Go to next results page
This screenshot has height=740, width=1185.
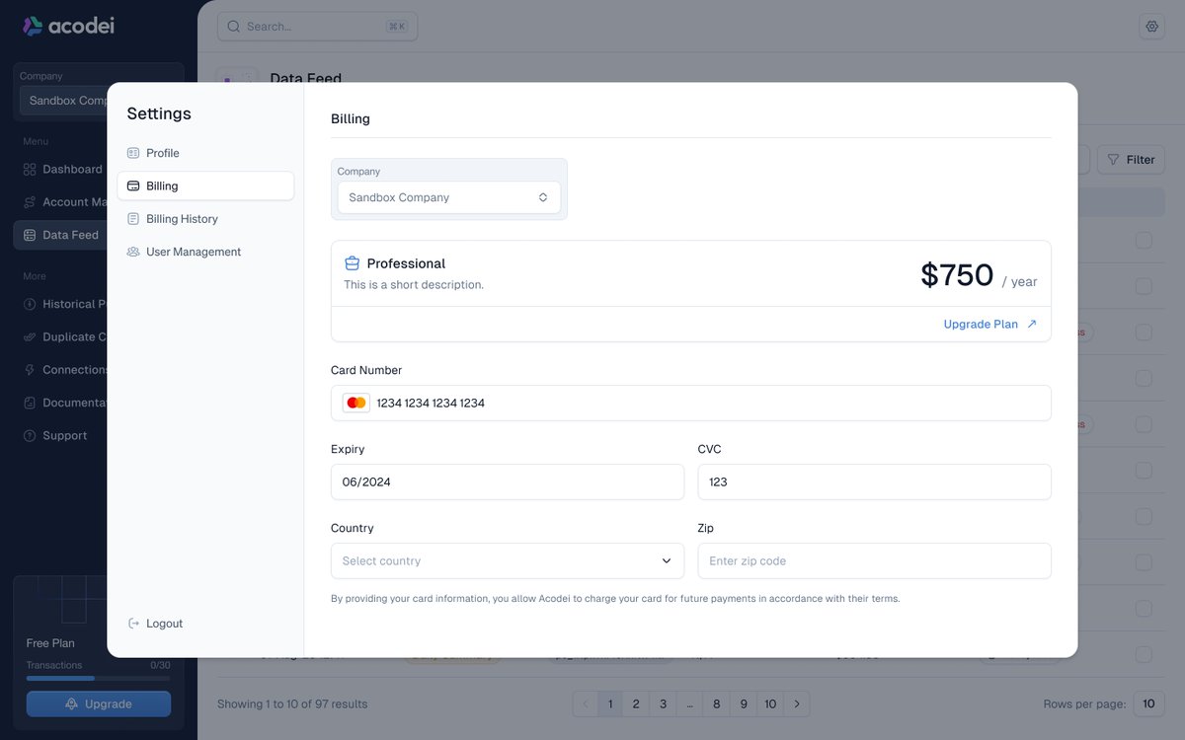797,703
